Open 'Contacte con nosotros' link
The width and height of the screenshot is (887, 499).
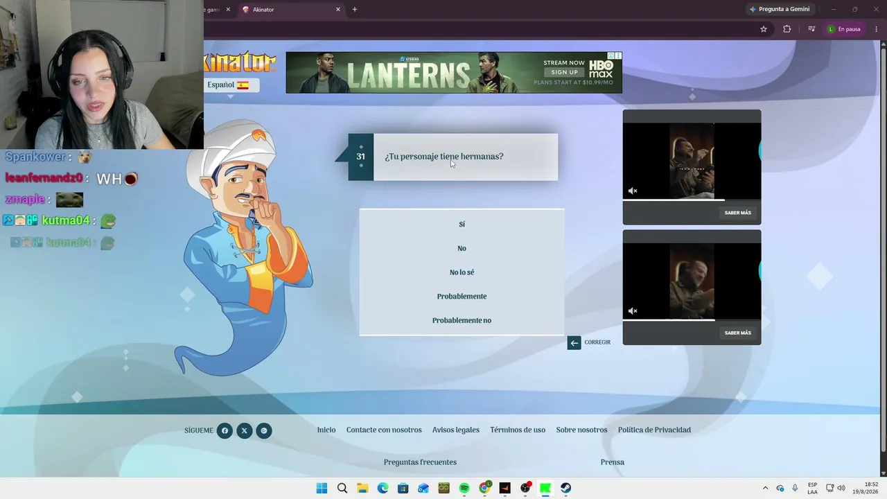384,430
